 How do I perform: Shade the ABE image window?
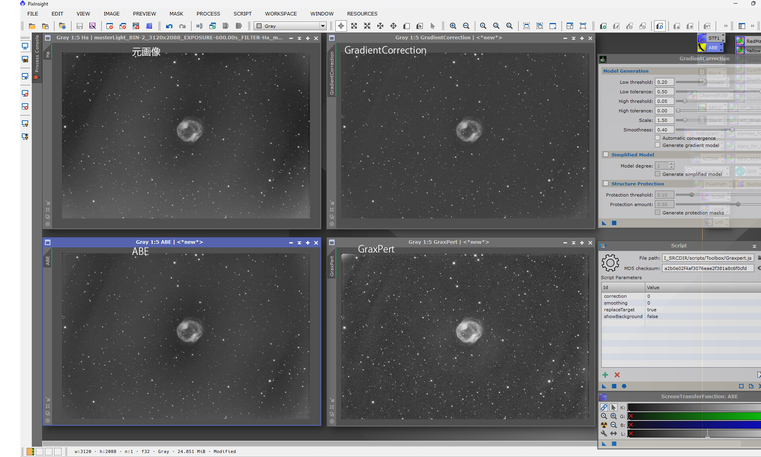299,243
